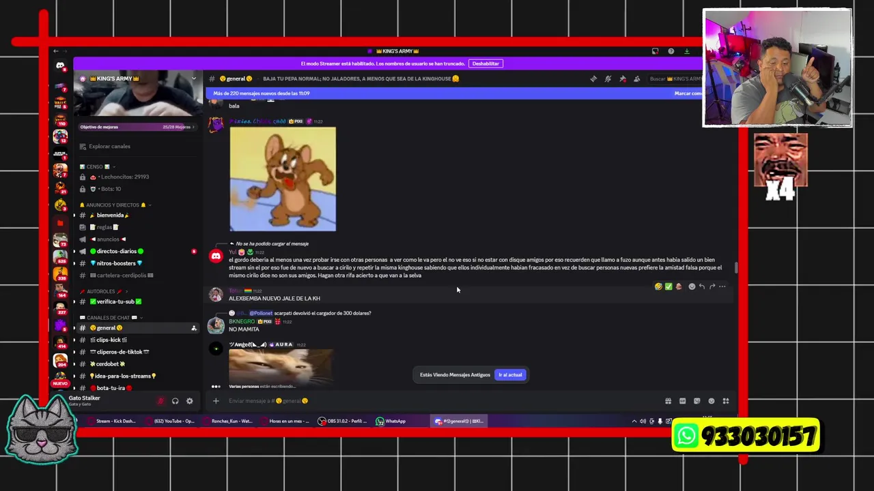
Task: Click the red NUEVO unread indicator
Action: tap(60, 383)
